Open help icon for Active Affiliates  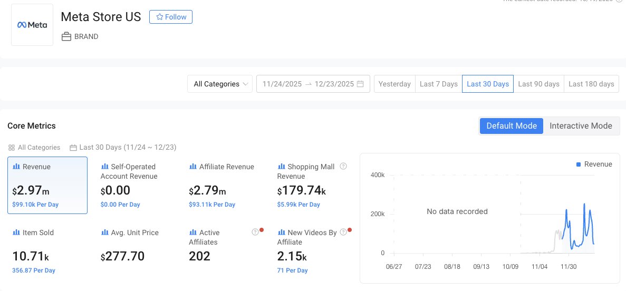pos(255,232)
